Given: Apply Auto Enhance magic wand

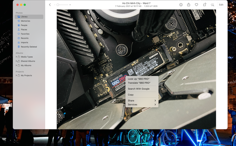Looking at the screenshot, I should tap(212, 5).
